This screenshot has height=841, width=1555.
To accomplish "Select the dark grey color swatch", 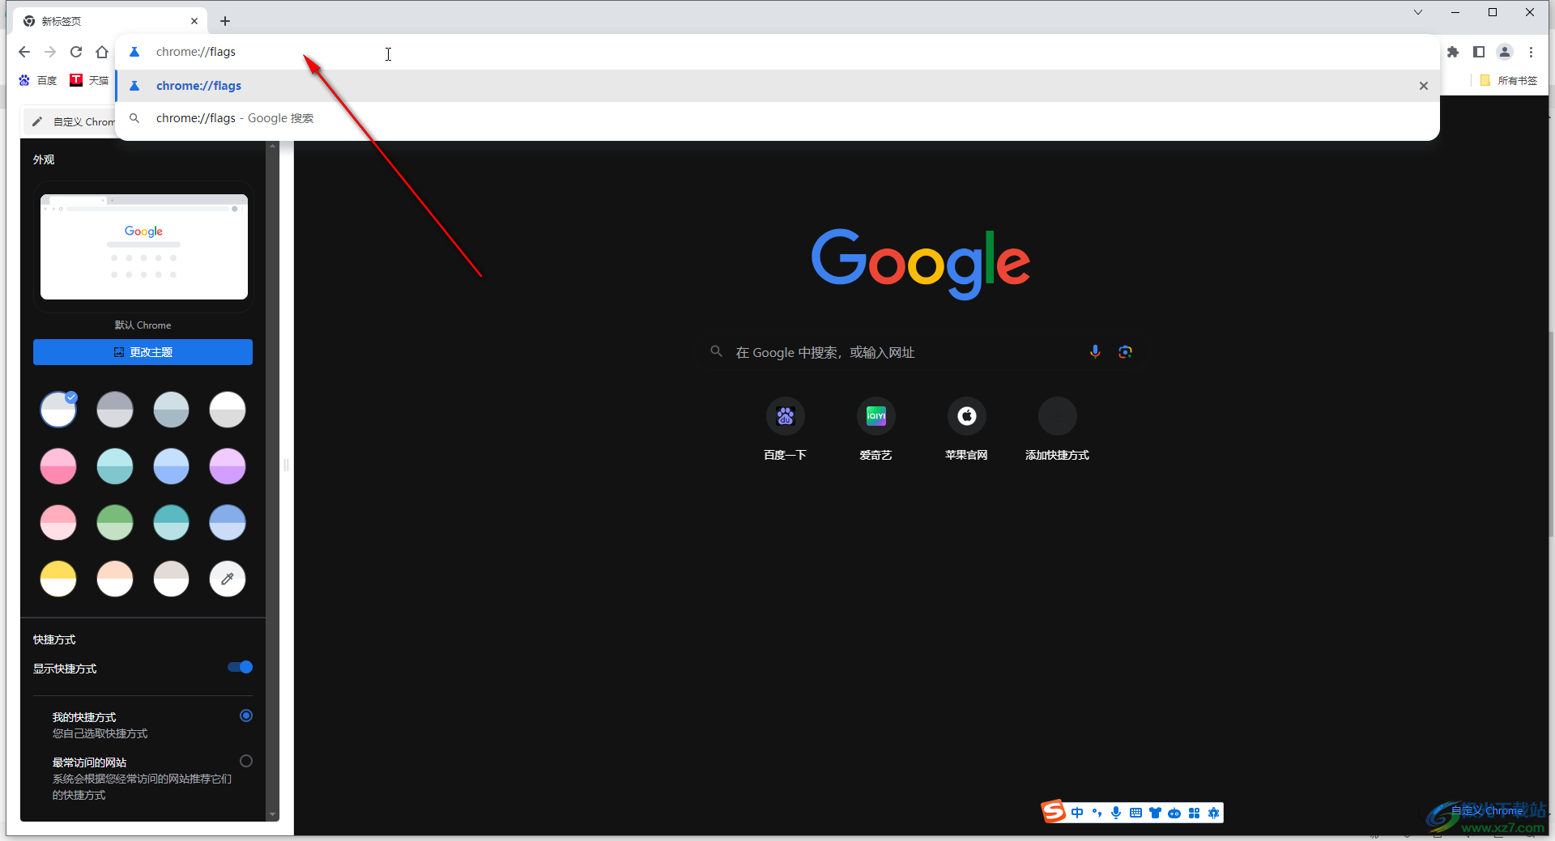I will point(115,410).
